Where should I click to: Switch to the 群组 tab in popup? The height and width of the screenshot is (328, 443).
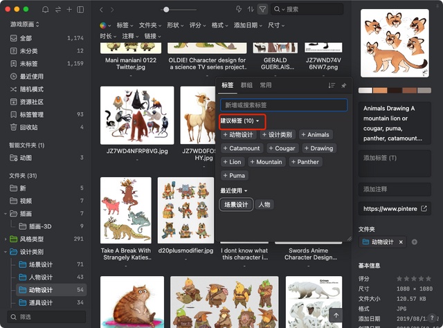point(246,85)
